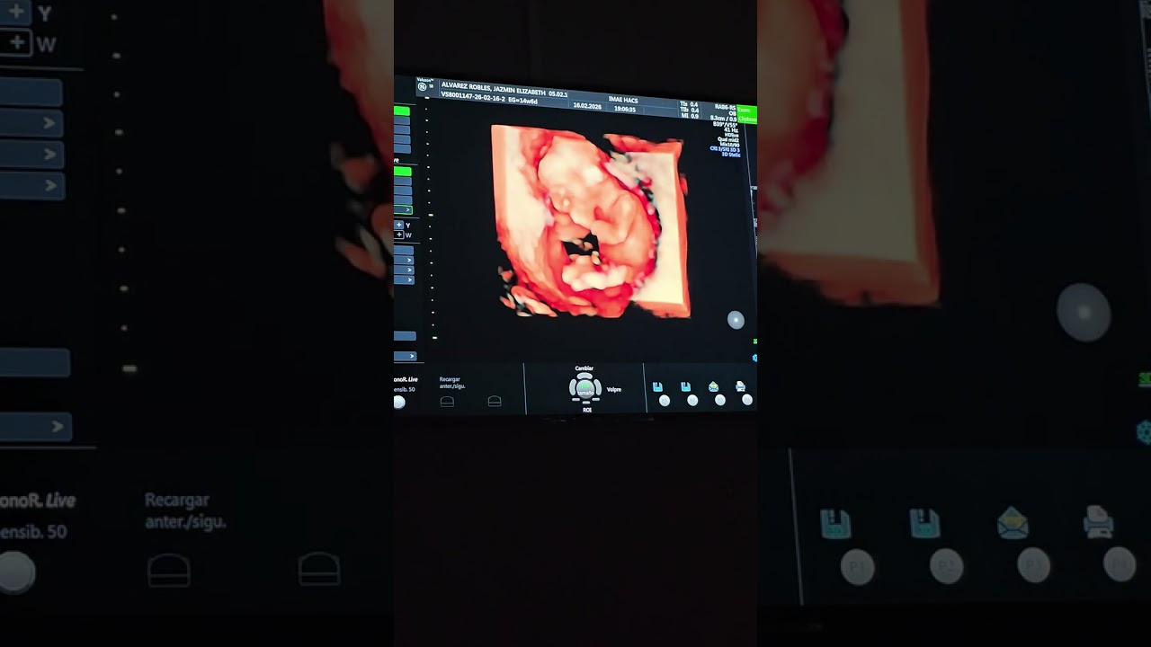Expand the bottom of the three stacked blue arrow buttons
Viewport: 1151px width, 647px height.
coord(404,279)
